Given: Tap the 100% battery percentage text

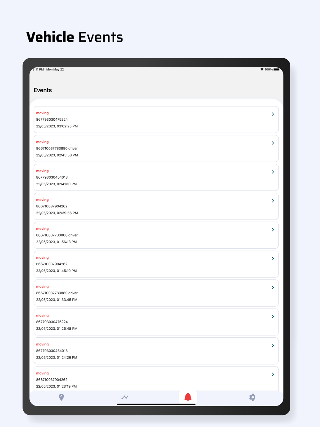Looking at the screenshot, I should (x=269, y=69).
